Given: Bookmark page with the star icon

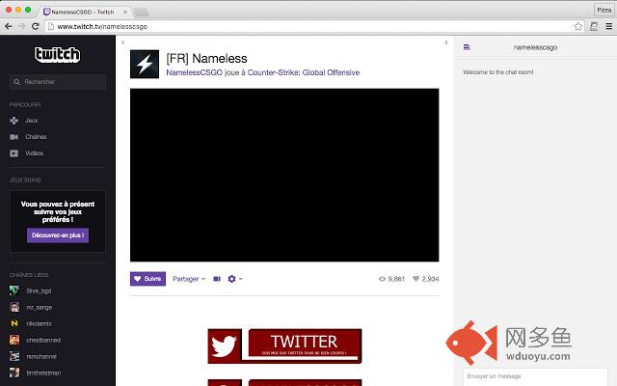Looking at the screenshot, I should (x=577, y=26).
